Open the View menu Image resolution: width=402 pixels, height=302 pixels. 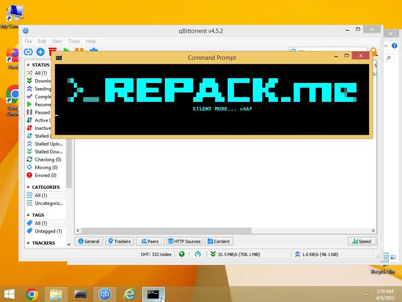(57, 41)
